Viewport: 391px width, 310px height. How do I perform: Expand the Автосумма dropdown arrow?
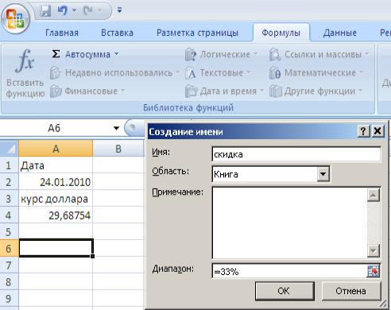[116, 54]
